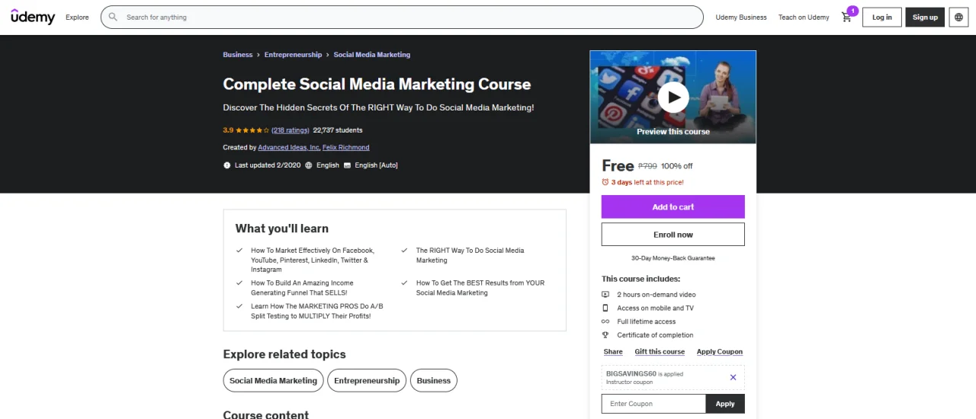The width and height of the screenshot is (976, 419).
Task: Click the course title heading
Action: coord(377,84)
